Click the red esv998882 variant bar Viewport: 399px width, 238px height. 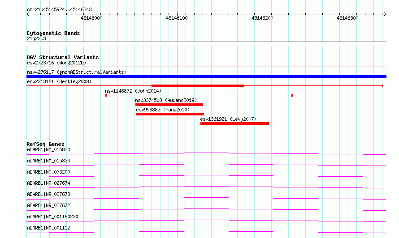(170, 114)
